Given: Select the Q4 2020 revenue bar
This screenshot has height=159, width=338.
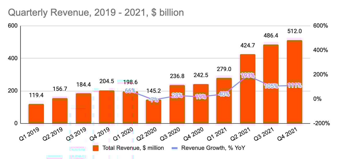Looking at the screenshot, I should pos(201,104).
